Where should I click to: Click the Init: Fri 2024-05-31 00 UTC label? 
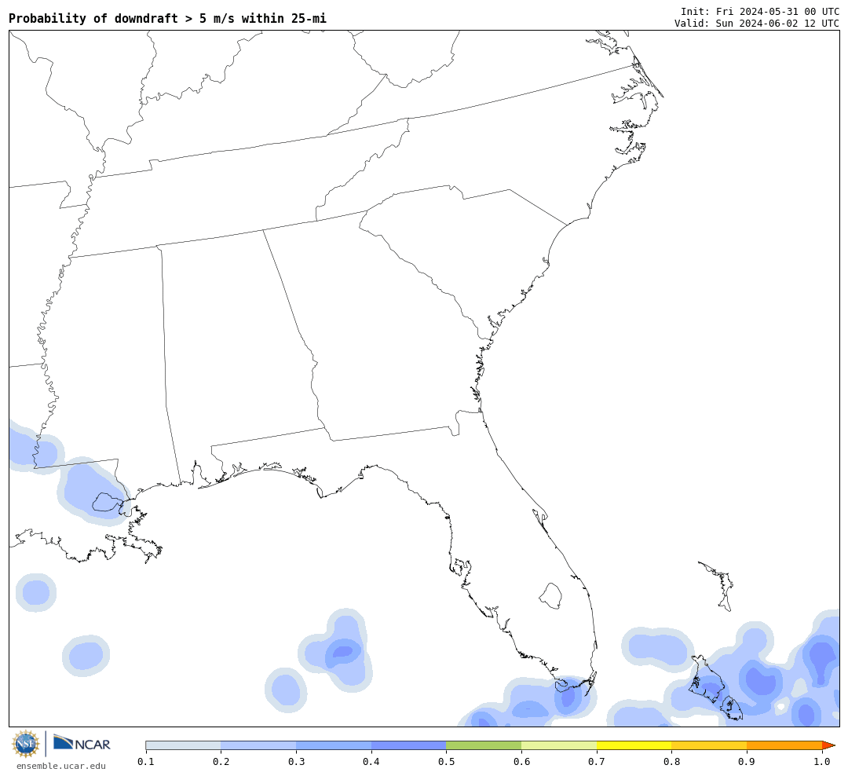pos(760,11)
